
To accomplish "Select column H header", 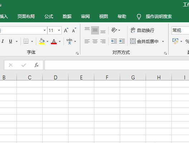I will 159,77.
